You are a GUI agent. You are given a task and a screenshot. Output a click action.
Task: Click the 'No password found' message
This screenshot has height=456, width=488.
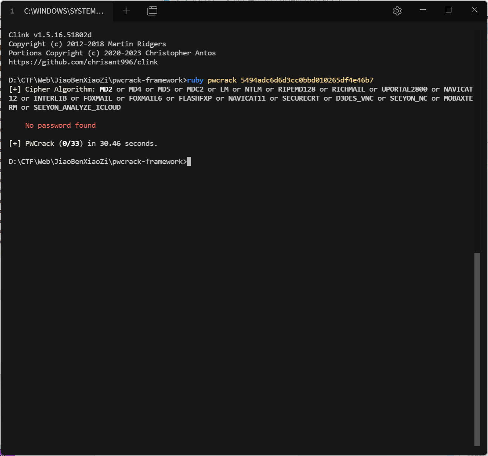pyautogui.click(x=60, y=125)
